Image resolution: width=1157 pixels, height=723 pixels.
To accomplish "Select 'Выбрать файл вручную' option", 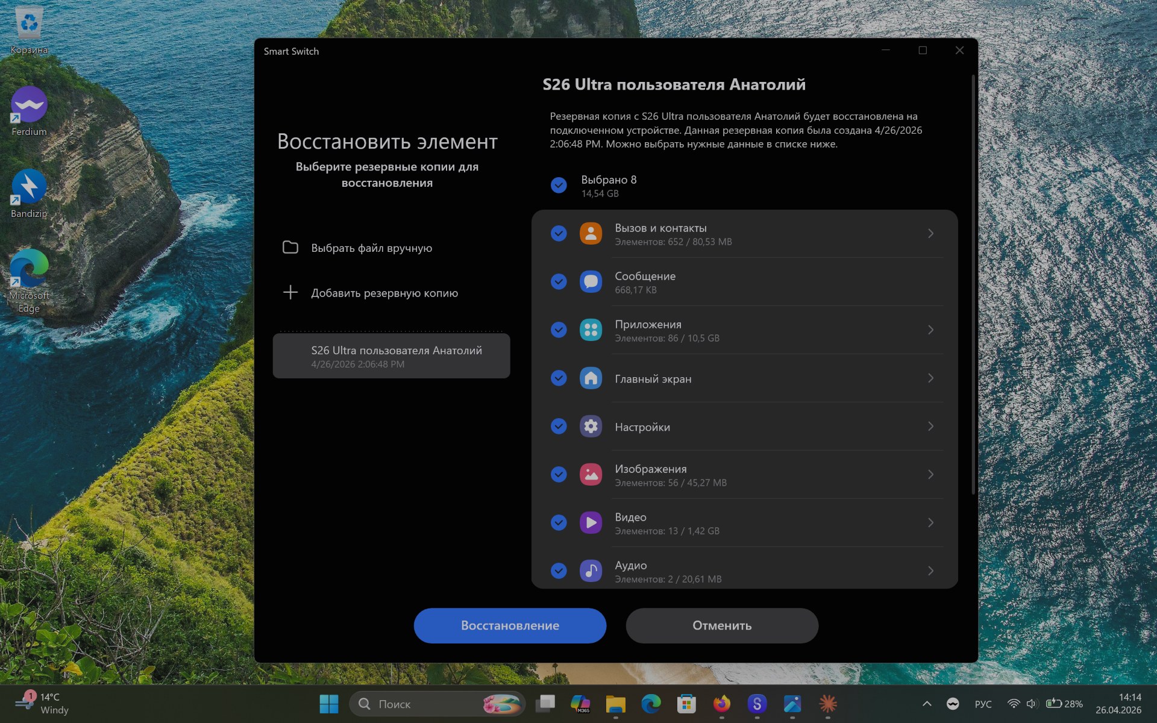I will (x=371, y=248).
